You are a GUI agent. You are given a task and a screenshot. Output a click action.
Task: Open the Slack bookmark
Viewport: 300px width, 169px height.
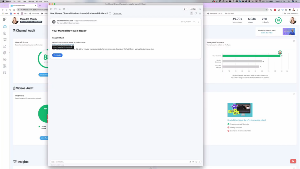(25, 13)
